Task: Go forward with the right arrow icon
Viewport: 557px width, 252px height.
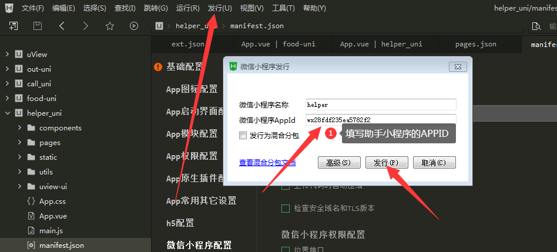Action: tap(86, 26)
